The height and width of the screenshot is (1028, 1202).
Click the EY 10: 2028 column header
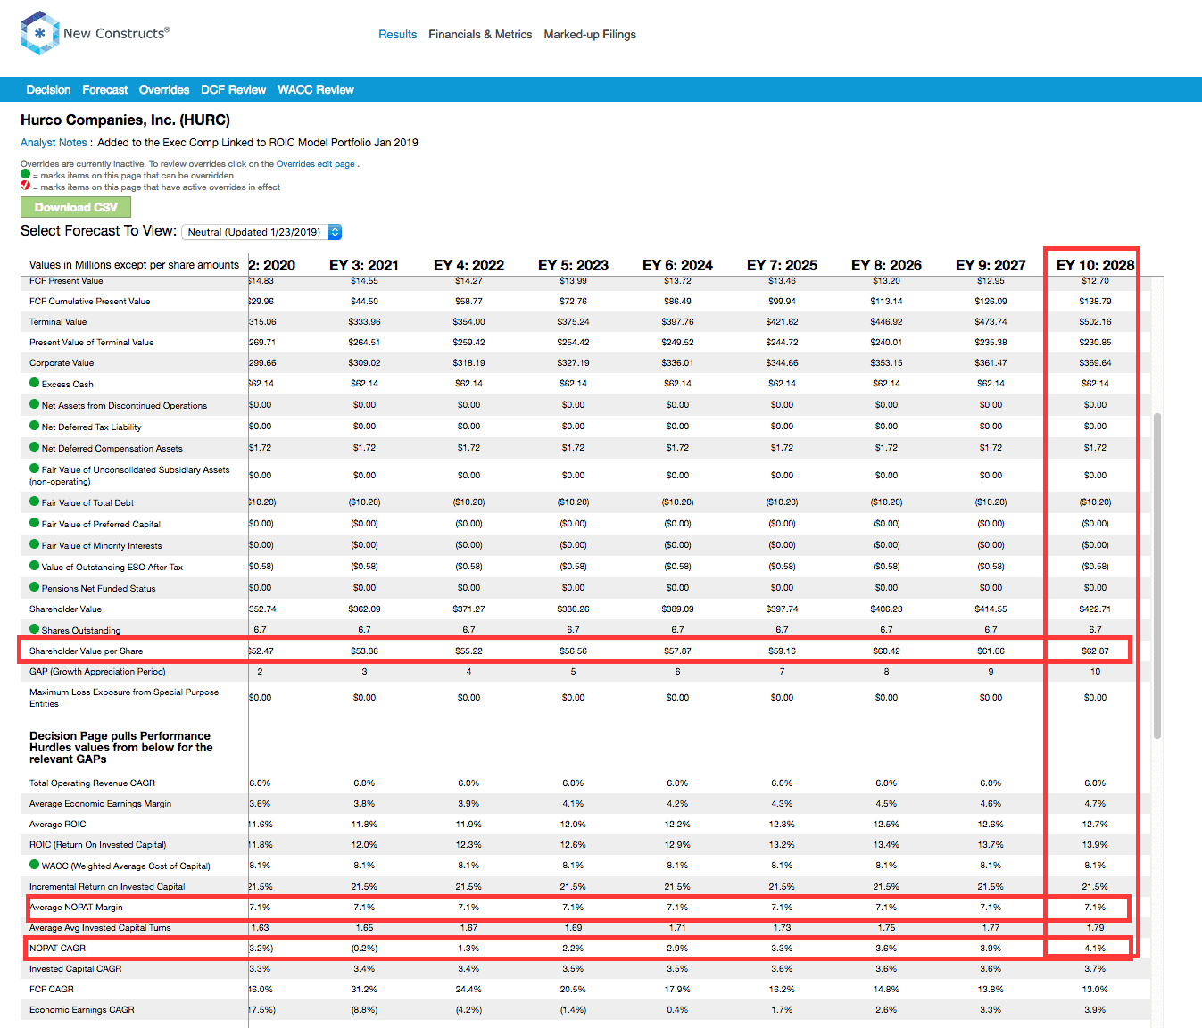(1095, 265)
